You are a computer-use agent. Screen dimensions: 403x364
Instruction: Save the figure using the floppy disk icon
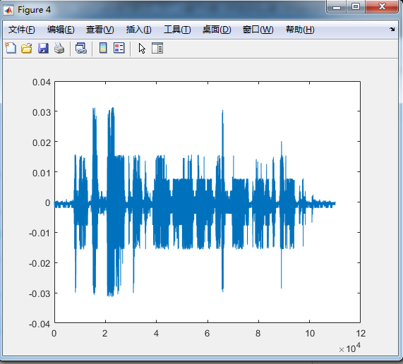pos(43,48)
